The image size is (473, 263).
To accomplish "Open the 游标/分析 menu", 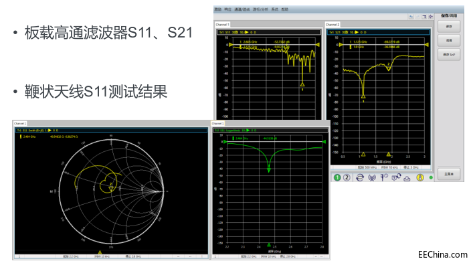I will 260,9.
